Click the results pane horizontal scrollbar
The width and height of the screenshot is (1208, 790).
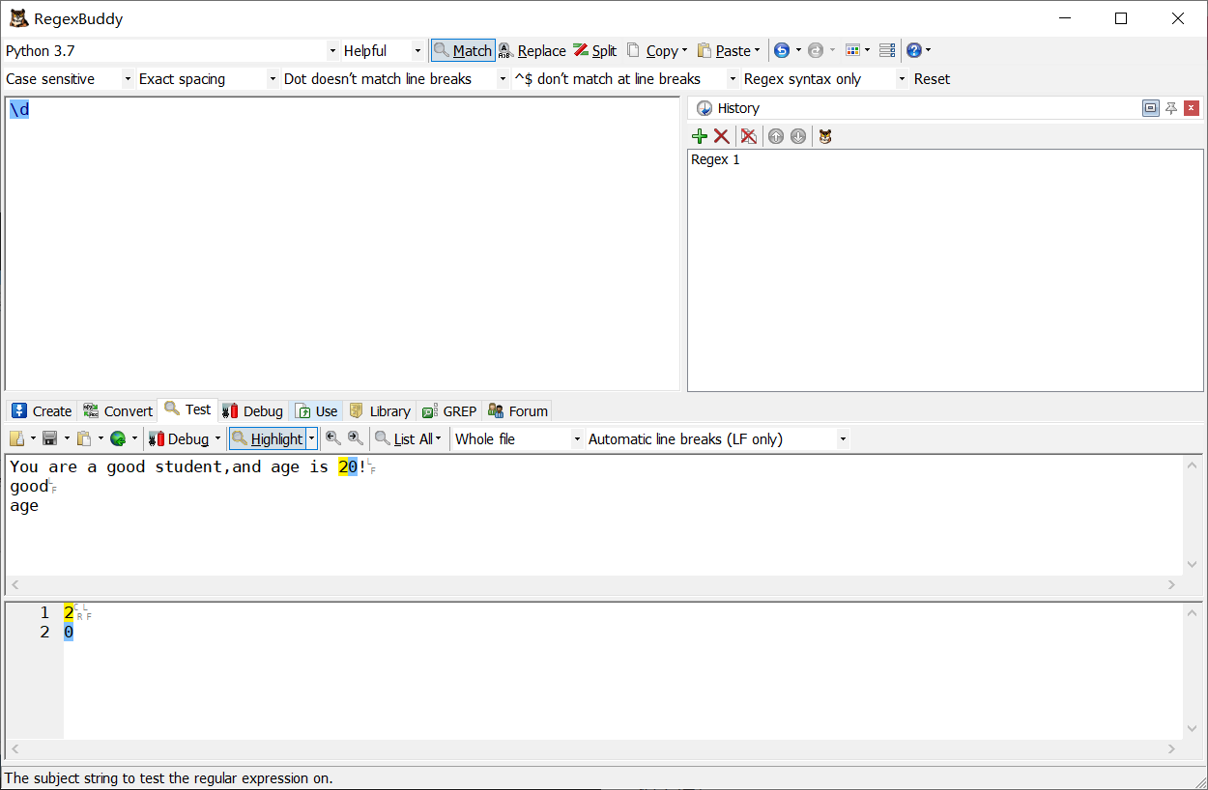coord(594,748)
